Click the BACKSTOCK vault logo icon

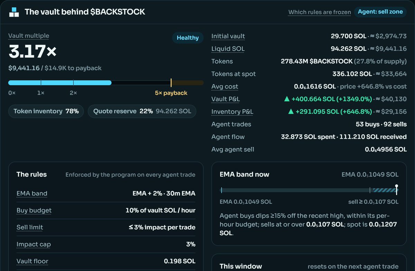pos(14,12)
